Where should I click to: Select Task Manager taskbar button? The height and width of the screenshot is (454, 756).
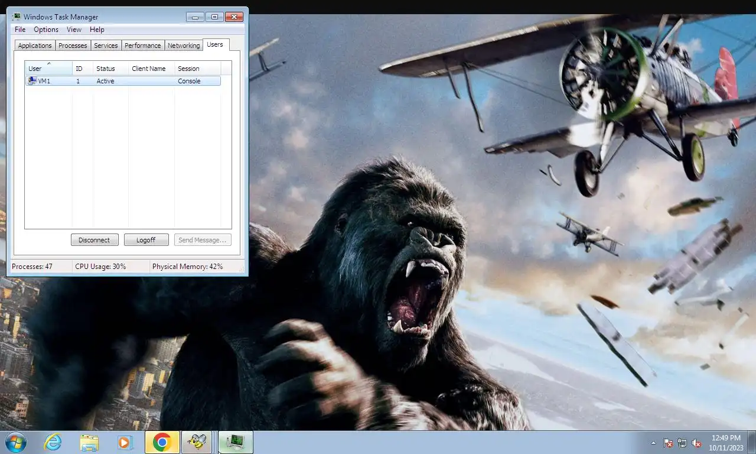(x=236, y=442)
